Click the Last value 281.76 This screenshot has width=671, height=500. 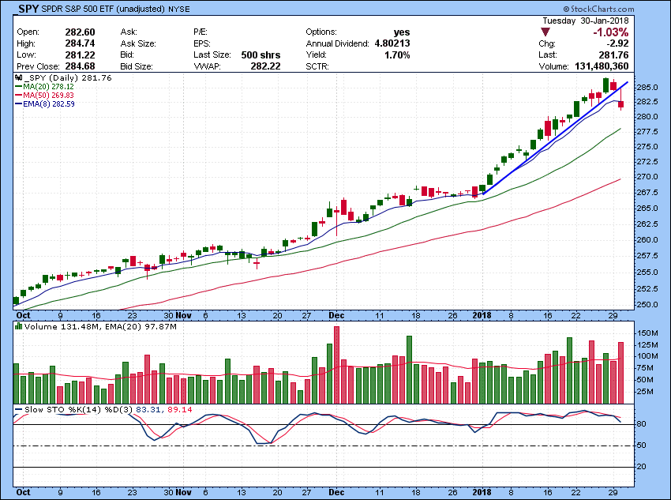coord(613,55)
